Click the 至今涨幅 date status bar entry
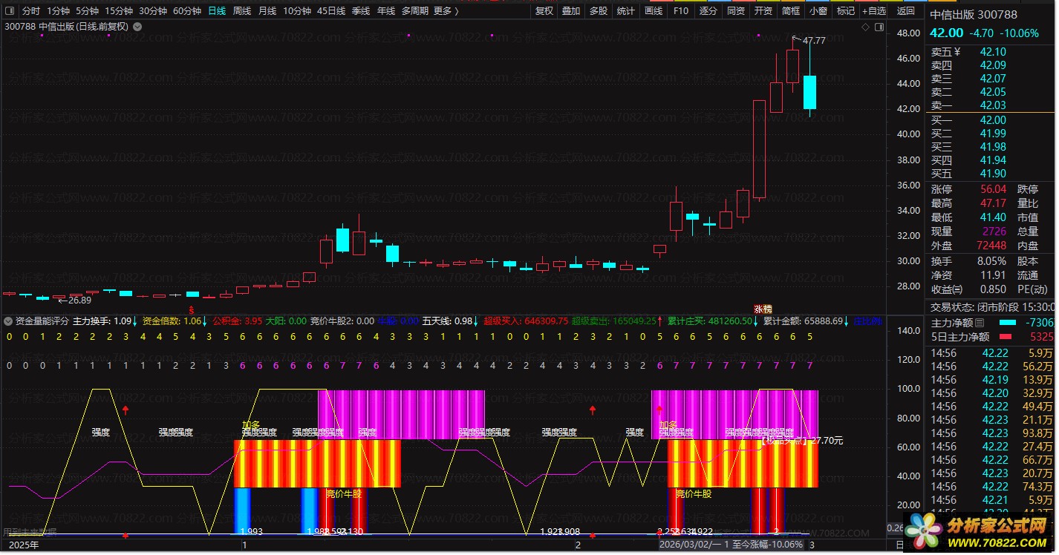Viewport: 1059px width, 555px height. pyautogui.click(x=732, y=545)
